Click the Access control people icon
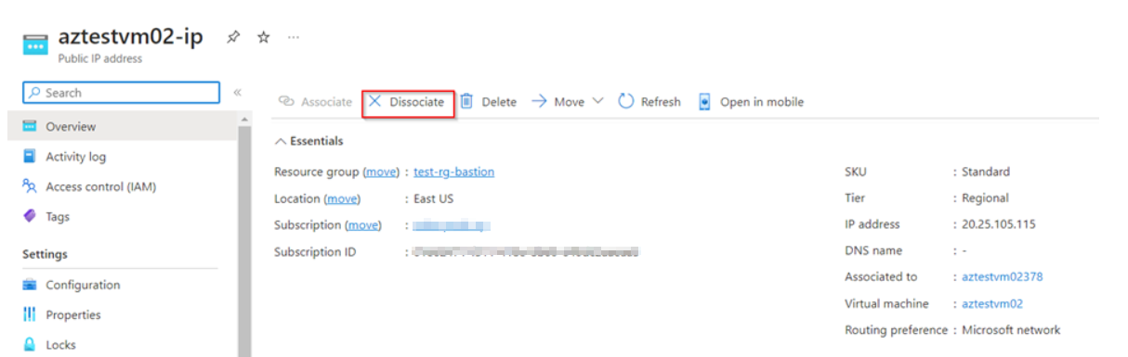 [x=30, y=186]
